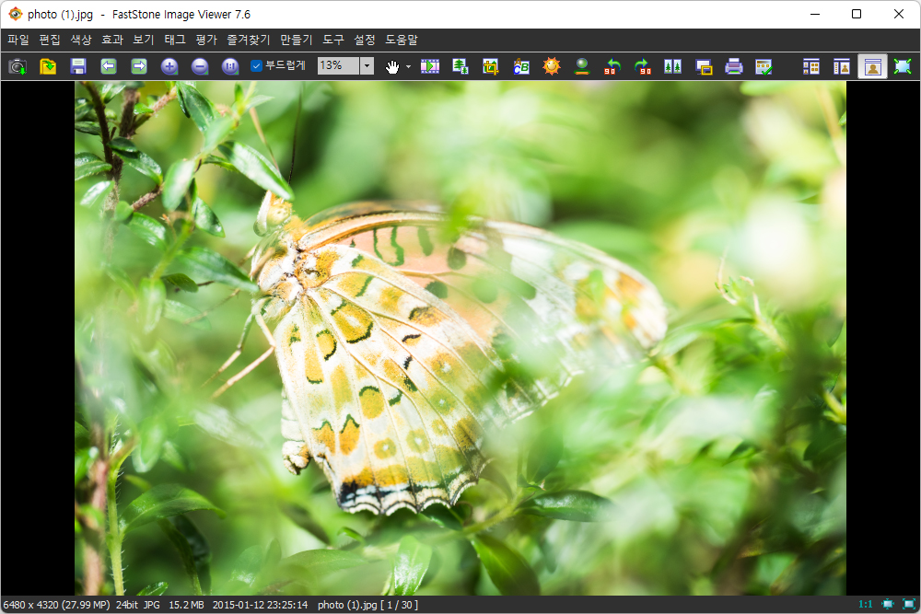Open the 설정 menu
This screenshot has height=614, width=921.
364,40
